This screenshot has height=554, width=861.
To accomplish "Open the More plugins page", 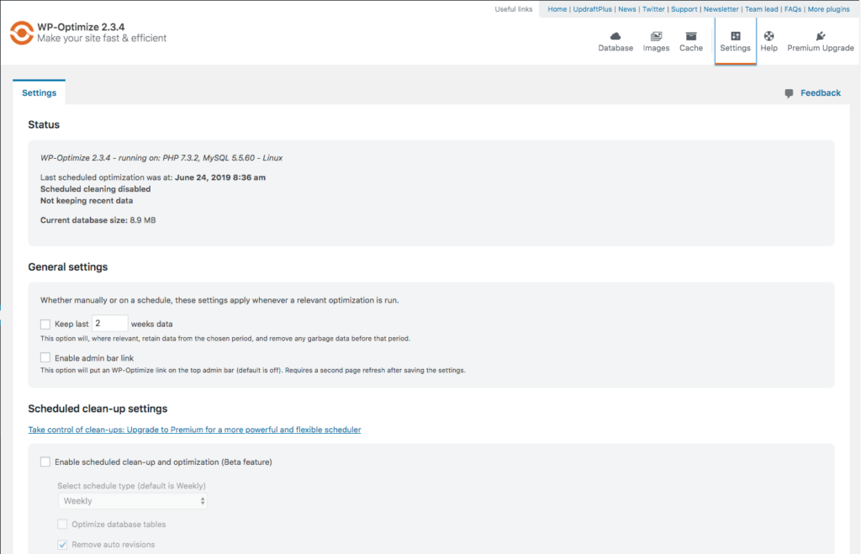I will click(829, 9).
